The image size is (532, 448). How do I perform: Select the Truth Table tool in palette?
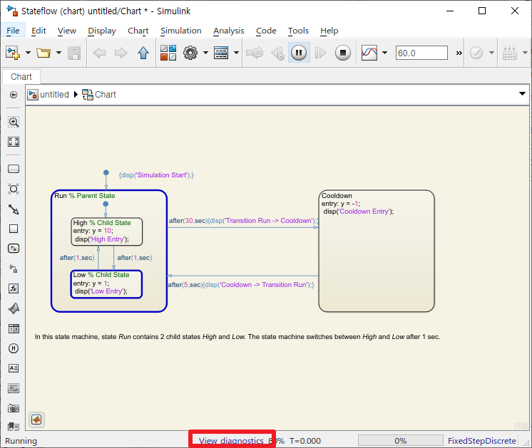[14, 328]
